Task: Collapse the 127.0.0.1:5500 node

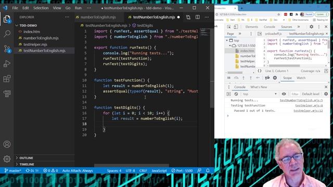Action: tap(230, 46)
